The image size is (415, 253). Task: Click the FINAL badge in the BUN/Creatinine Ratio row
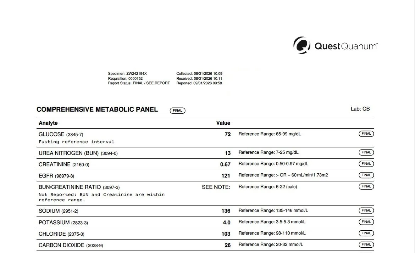(x=366, y=187)
